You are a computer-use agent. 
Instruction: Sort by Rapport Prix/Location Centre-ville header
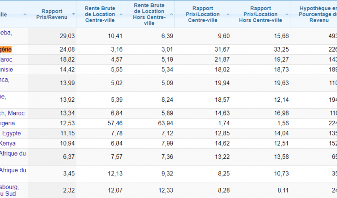click(x=203, y=14)
